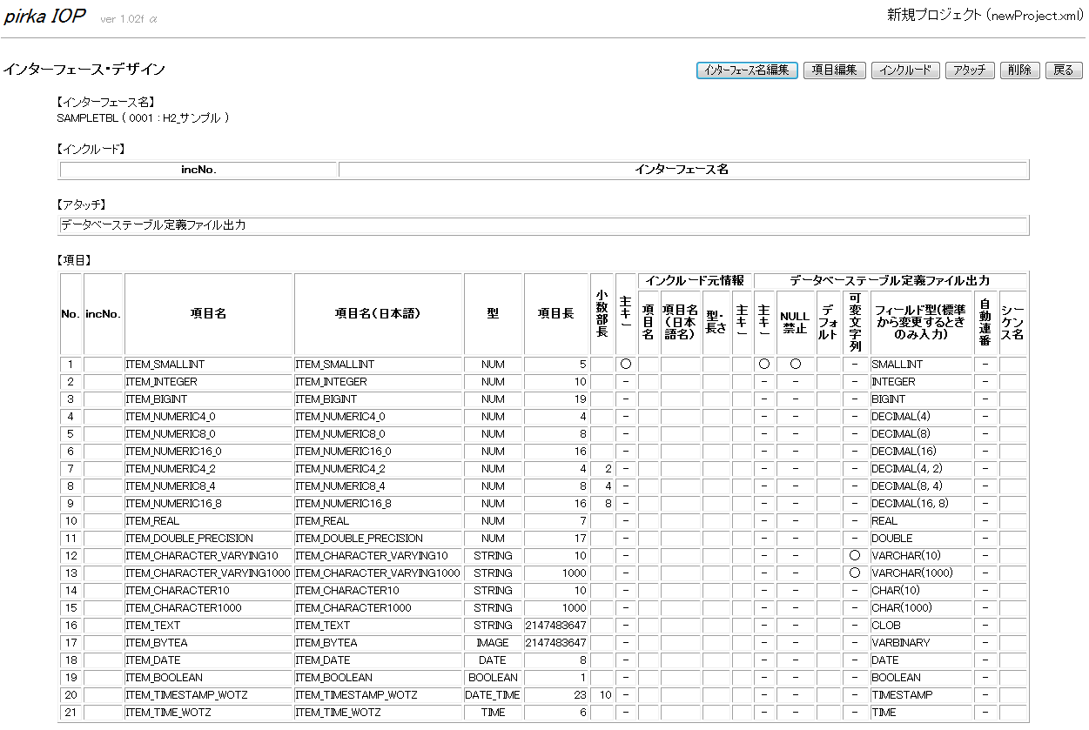
Task: Select the DATE_TIME type cell
Action: click(x=493, y=695)
